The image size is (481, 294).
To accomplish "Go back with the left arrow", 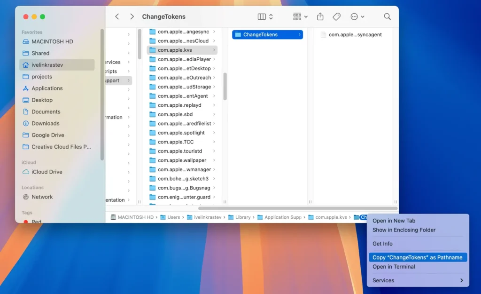I will point(117,16).
